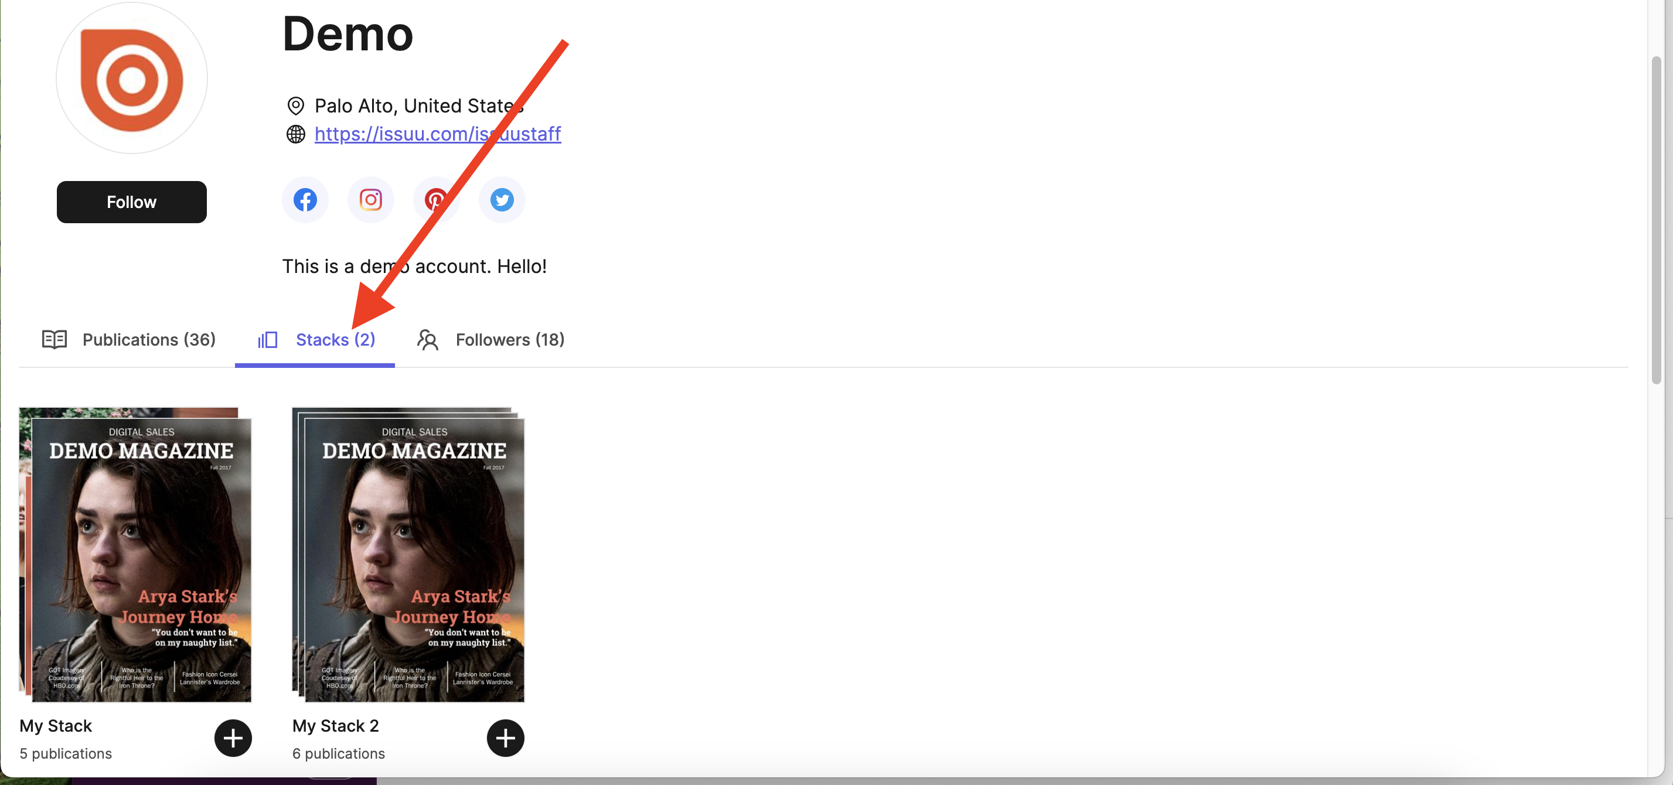This screenshot has width=1673, height=785.
Task: Click the page vertical scrollbar
Action: pos(1656,221)
